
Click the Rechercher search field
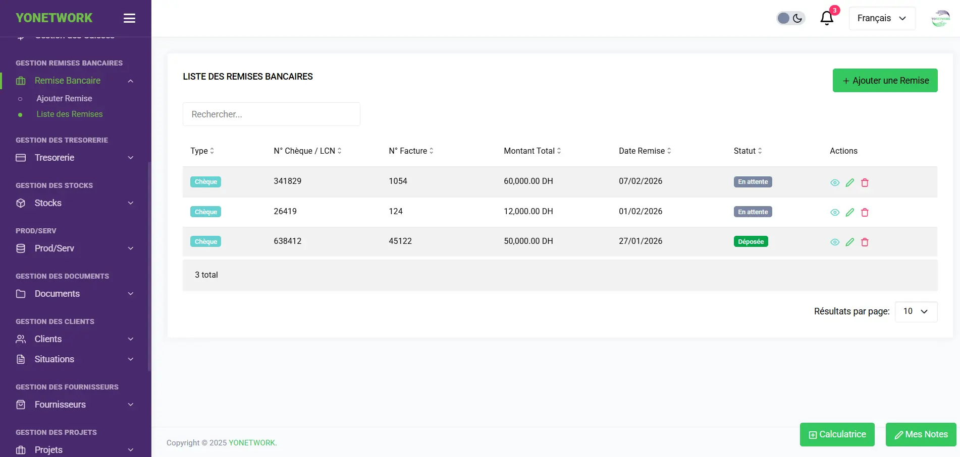[271, 114]
